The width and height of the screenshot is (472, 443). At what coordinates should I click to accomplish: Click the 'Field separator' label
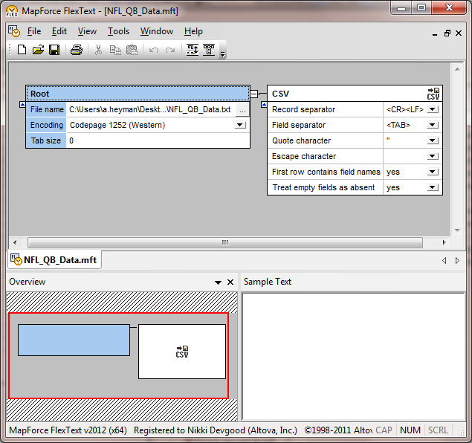pyautogui.click(x=299, y=125)
